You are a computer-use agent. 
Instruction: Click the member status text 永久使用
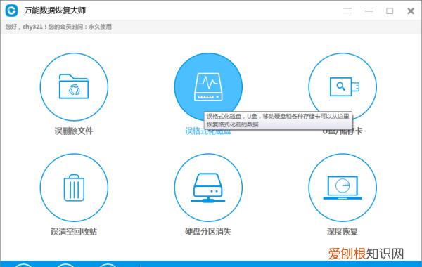(100, 27)
